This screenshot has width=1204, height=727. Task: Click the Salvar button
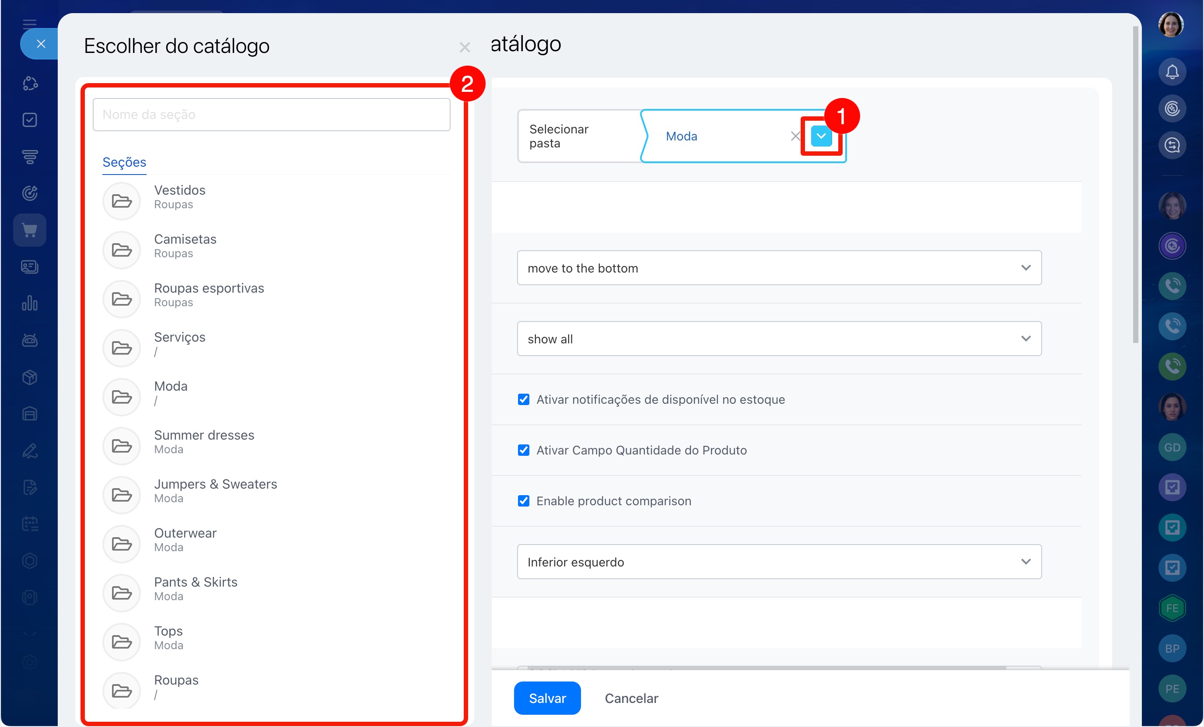click(x=547, y=698)
